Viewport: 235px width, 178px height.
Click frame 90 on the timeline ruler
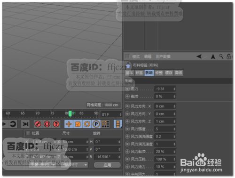96,113
